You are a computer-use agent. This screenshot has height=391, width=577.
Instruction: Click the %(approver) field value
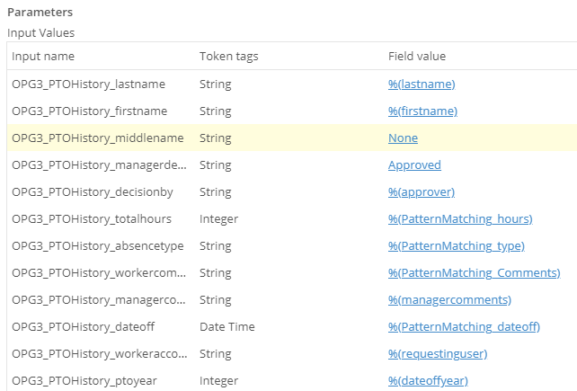click(x=422, y=192)
